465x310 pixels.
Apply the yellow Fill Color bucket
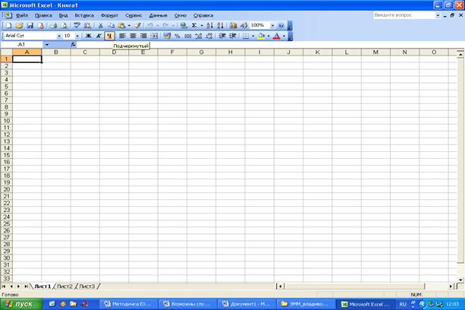(261, 36)
